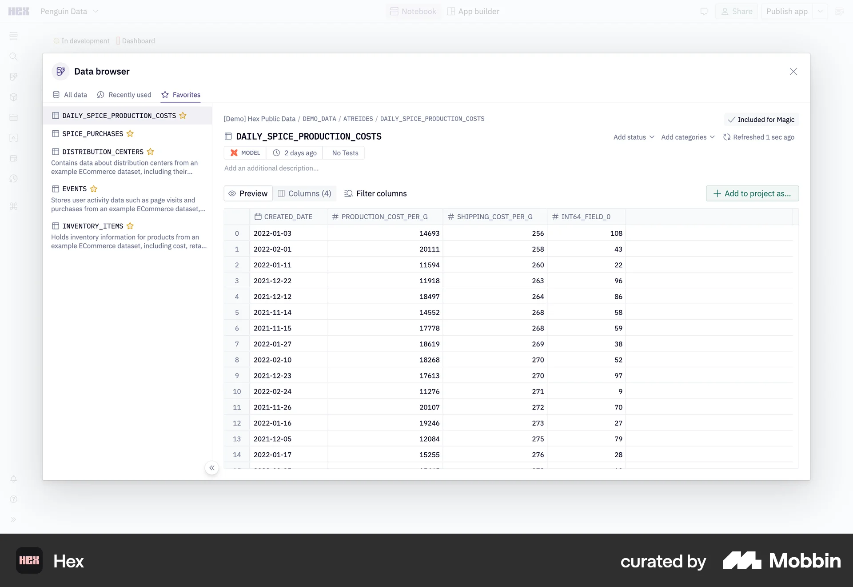Viewport: 853px width, 587px height.
Task: View keyboard shortcuts via command icon
Action: point(14,206)
